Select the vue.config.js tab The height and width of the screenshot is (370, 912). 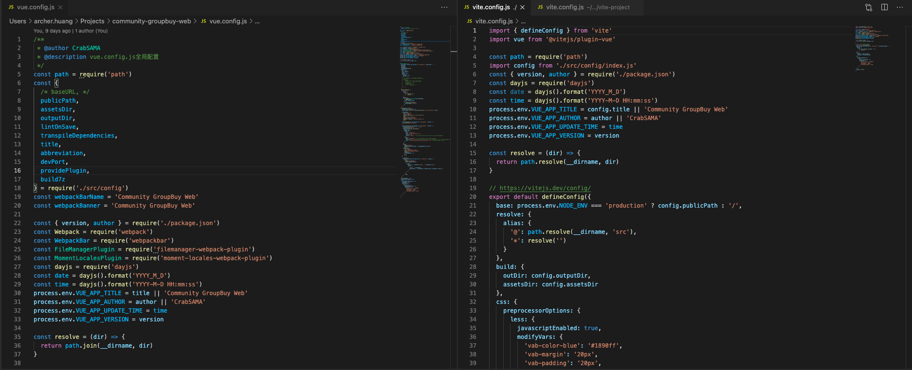(36, 7)
